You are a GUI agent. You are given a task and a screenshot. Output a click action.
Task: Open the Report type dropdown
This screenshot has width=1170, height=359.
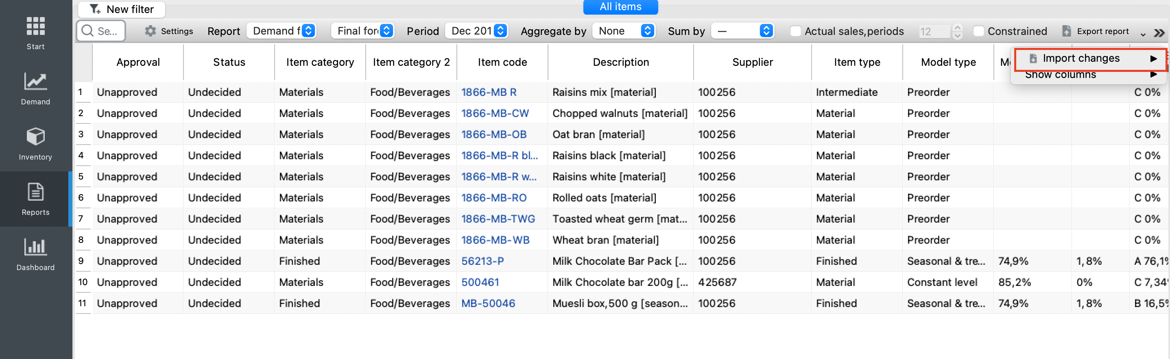pyautogui.click(x=282, y=31)
